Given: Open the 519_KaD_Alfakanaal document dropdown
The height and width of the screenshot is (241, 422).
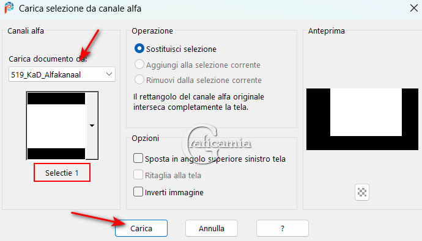Looking at the screenshot, I should 62,74.
